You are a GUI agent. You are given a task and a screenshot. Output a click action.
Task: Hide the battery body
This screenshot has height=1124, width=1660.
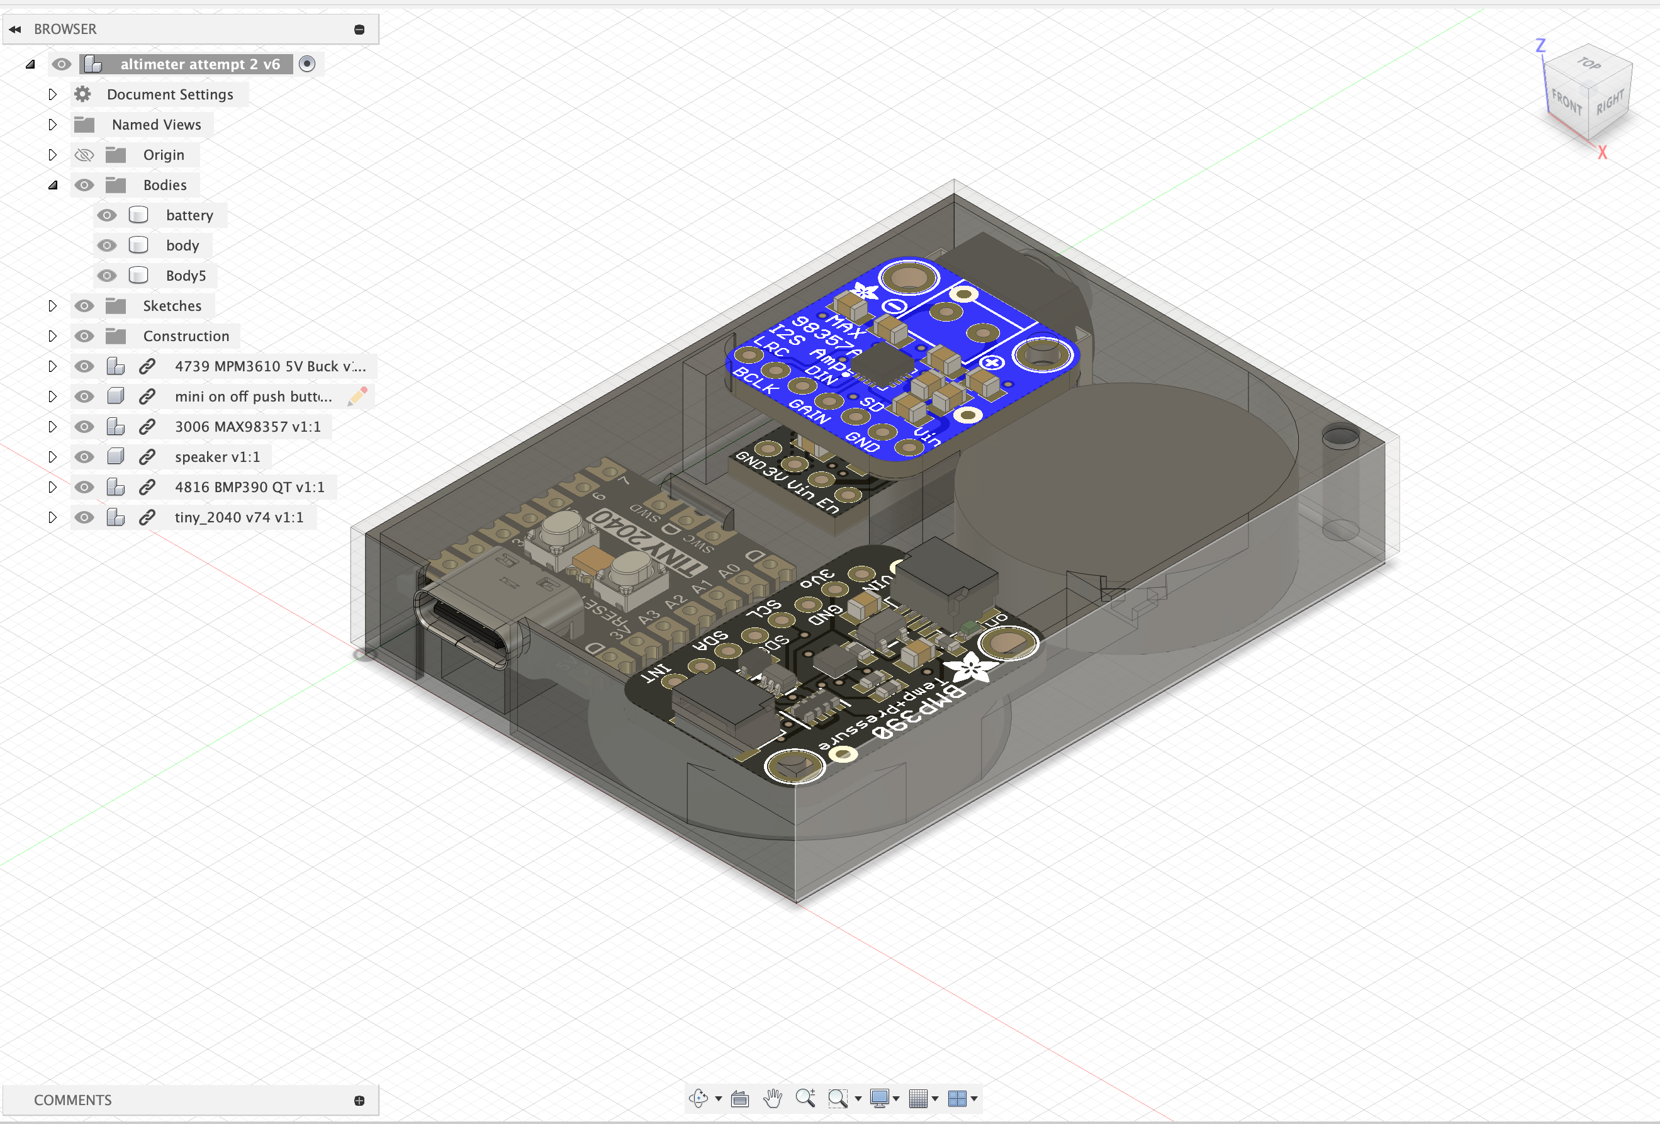[107, 215]
